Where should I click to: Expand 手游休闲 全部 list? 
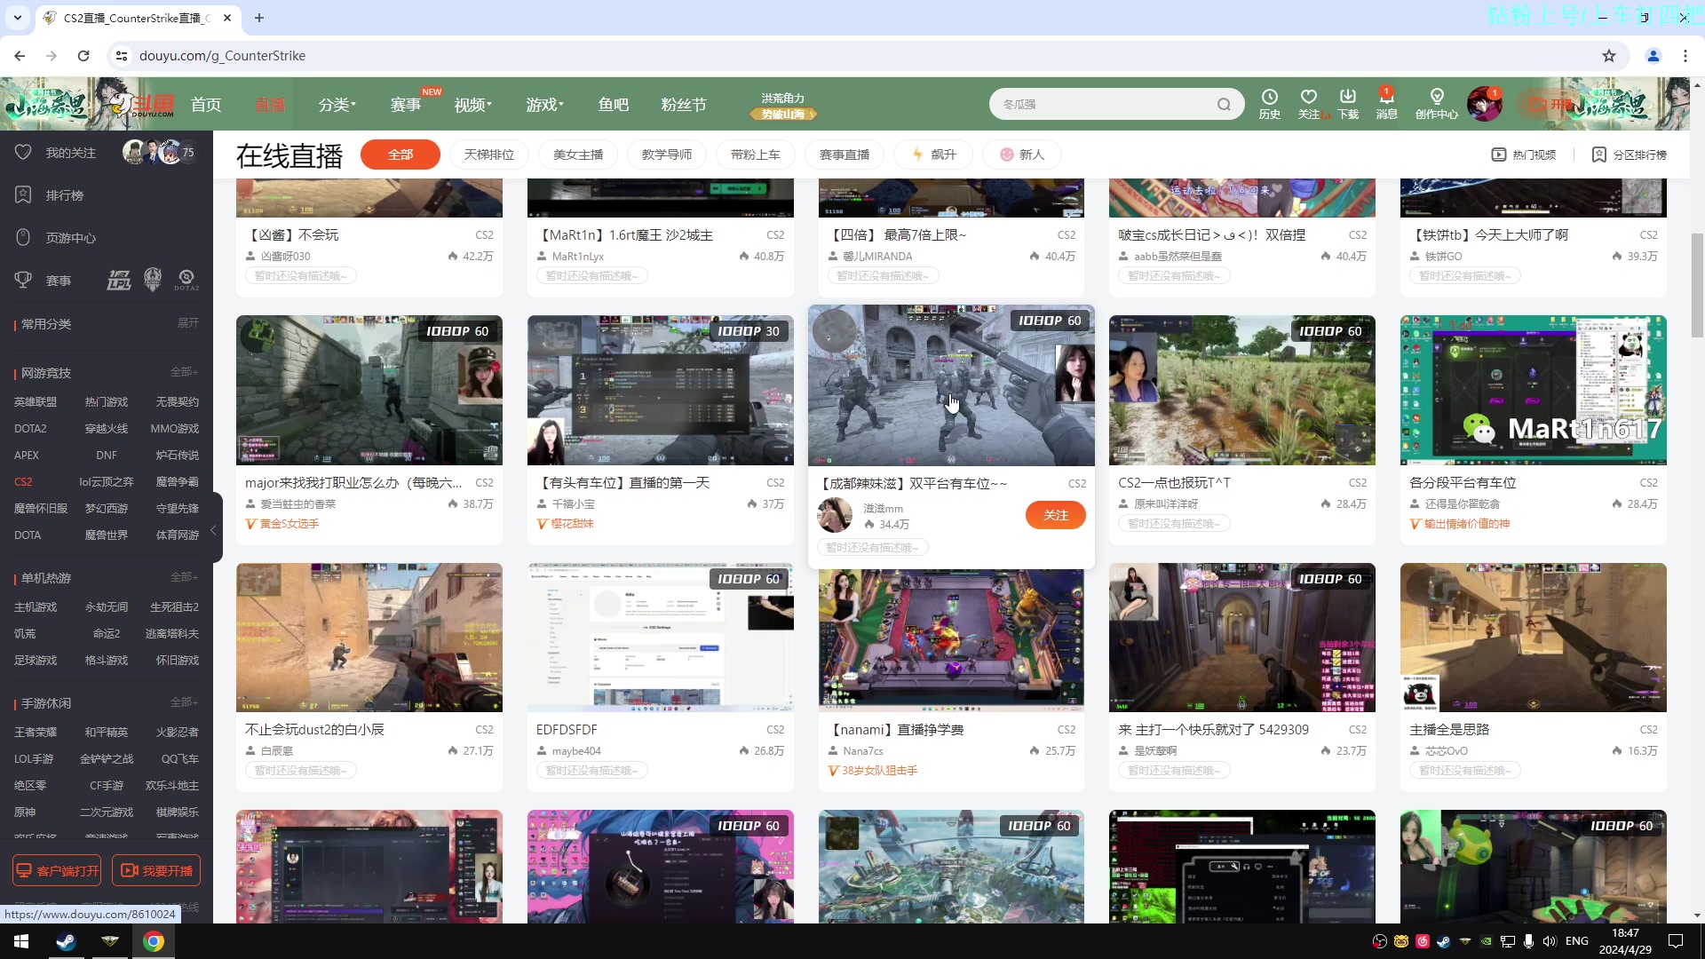point(184,702)
